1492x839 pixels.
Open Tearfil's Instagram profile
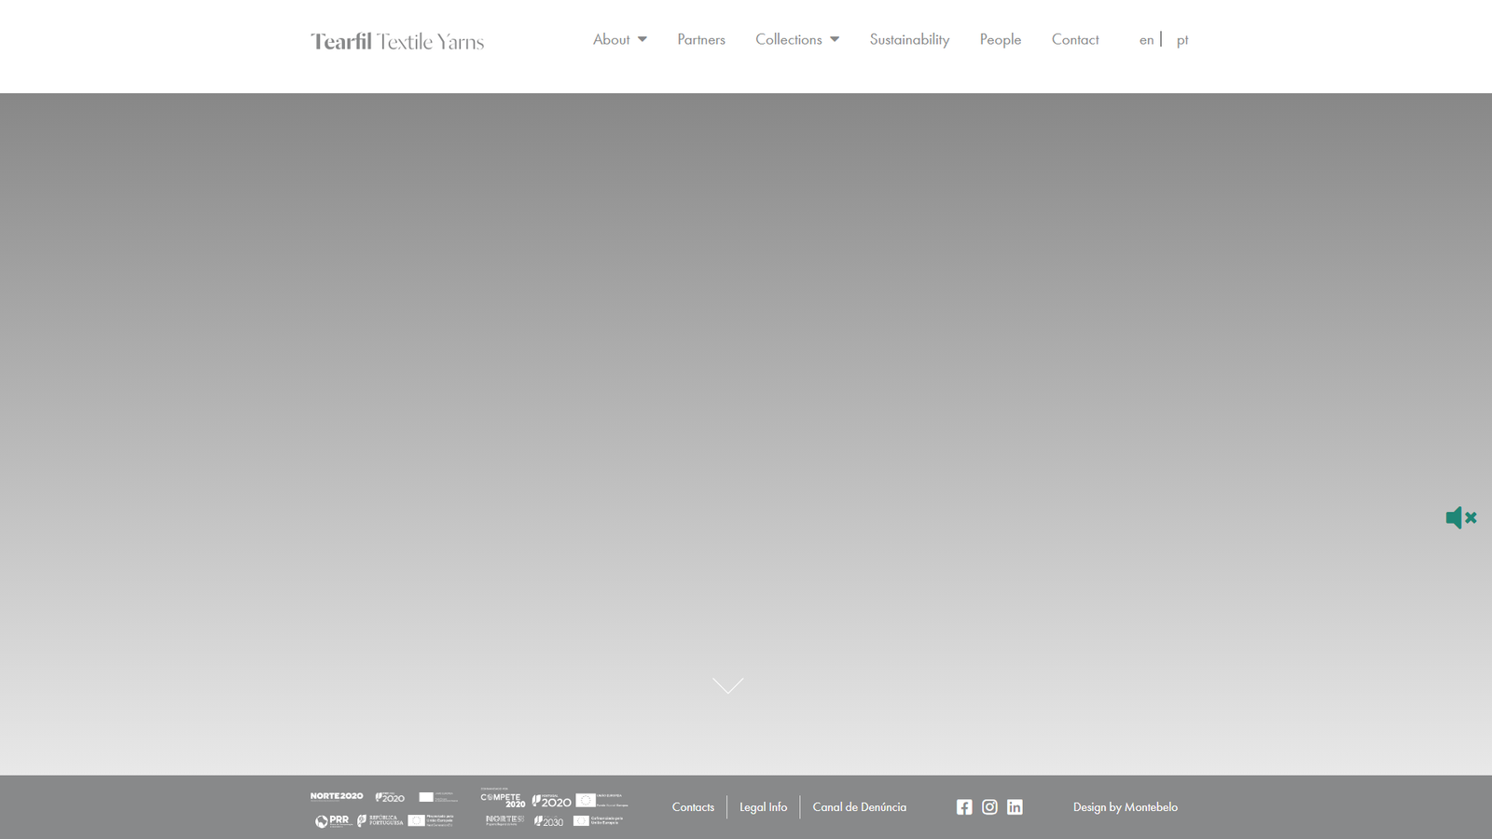pyautogui.click(x=988, y=806)
